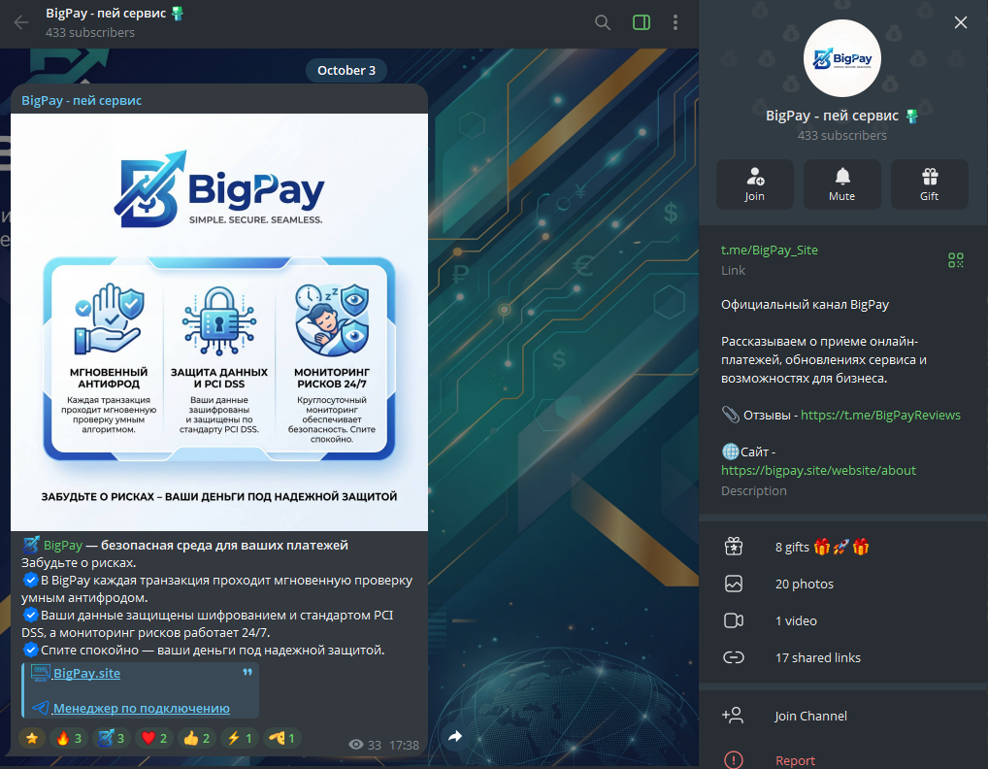The height and width of the screenshot is (769, 988).
Task: Click the photos picture icon
Action: click(x=734, y=584)
